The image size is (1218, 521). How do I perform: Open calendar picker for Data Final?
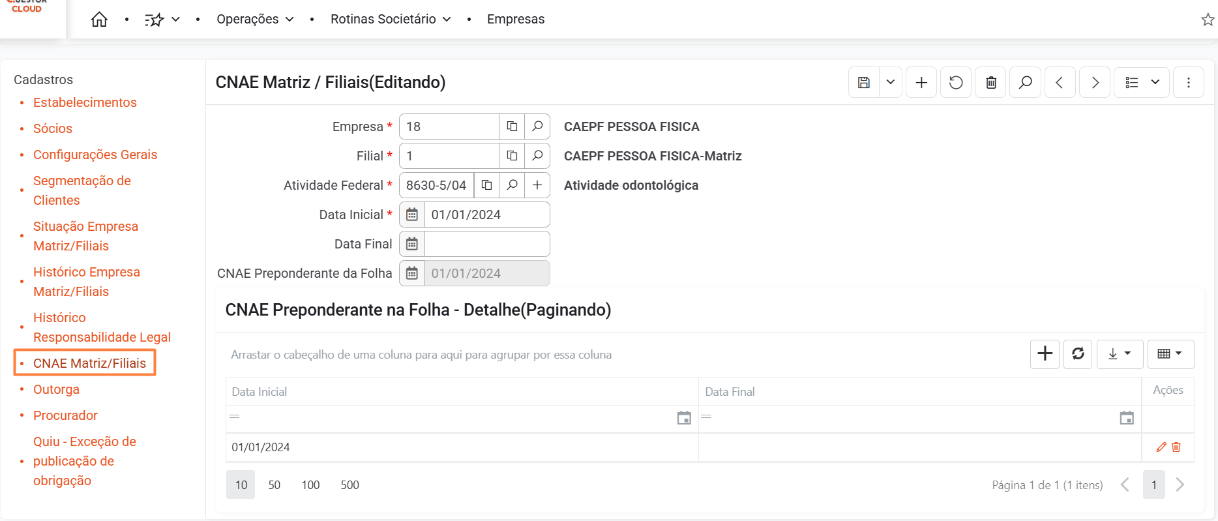[412, 244]
